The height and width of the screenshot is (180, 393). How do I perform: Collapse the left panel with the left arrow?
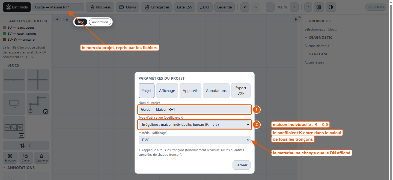[57, 19]
